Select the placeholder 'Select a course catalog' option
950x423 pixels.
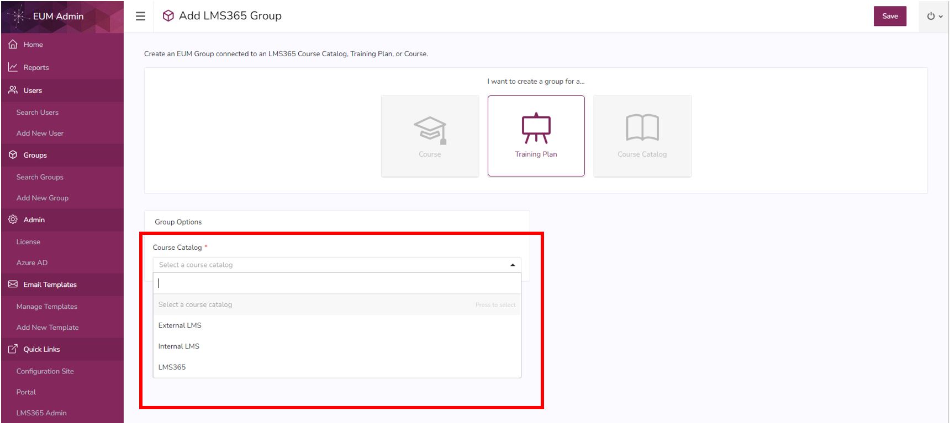click(337, 304)
